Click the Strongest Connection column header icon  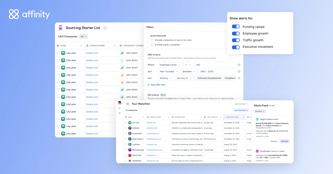click(121, 45)
